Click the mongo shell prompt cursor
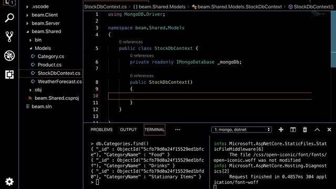Viewport: 336px width, 189px height. tap(97, 182)
